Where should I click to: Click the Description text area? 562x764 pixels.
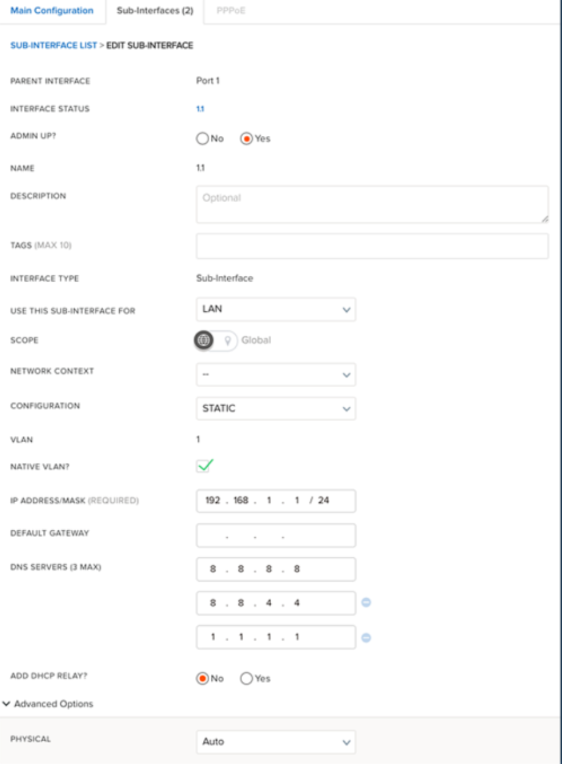tap(372, 204)
